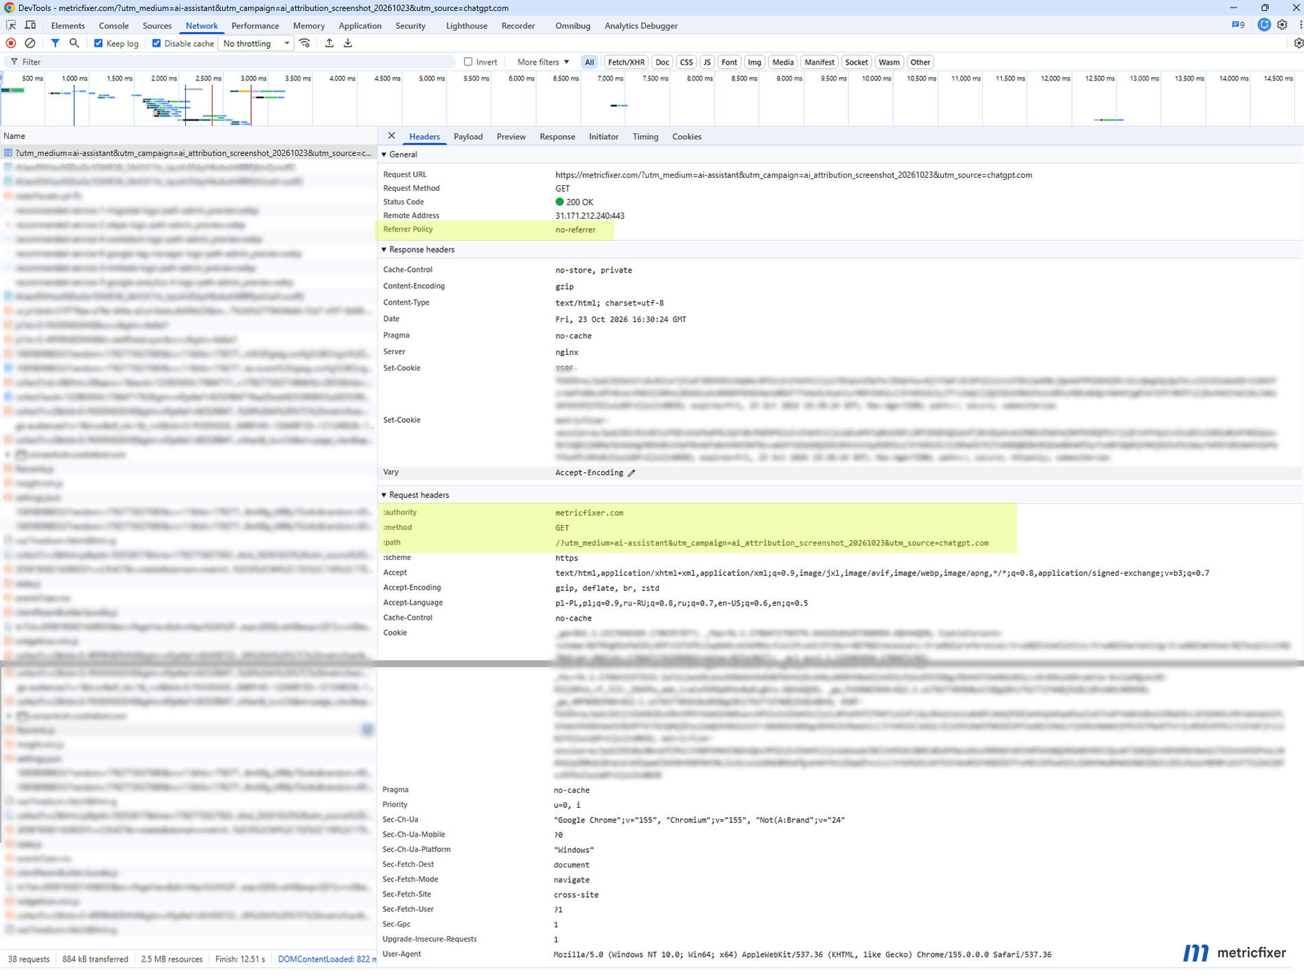This screenshot has width=1304, height=976.
Task: Open the Application panel tab
Action: 360,25
